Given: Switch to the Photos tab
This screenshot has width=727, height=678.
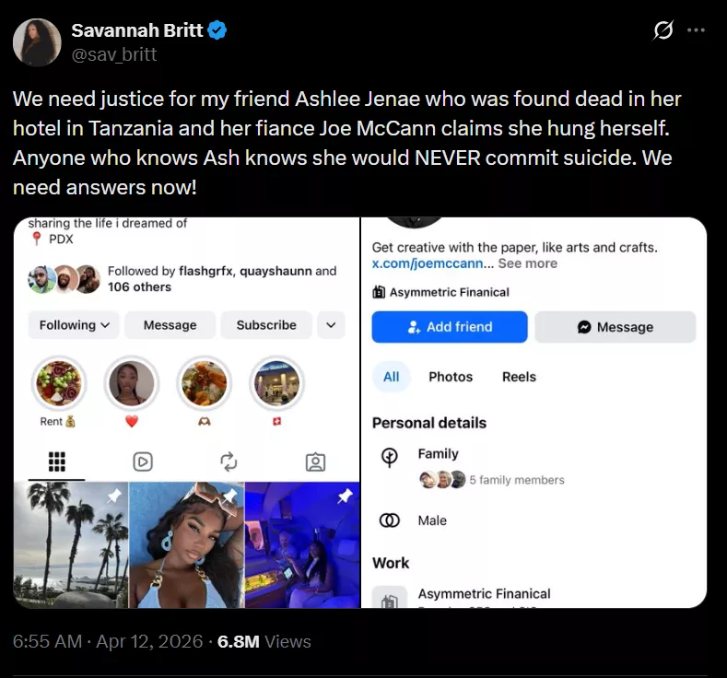Looking at the screenshot, I should pos(451,377).
